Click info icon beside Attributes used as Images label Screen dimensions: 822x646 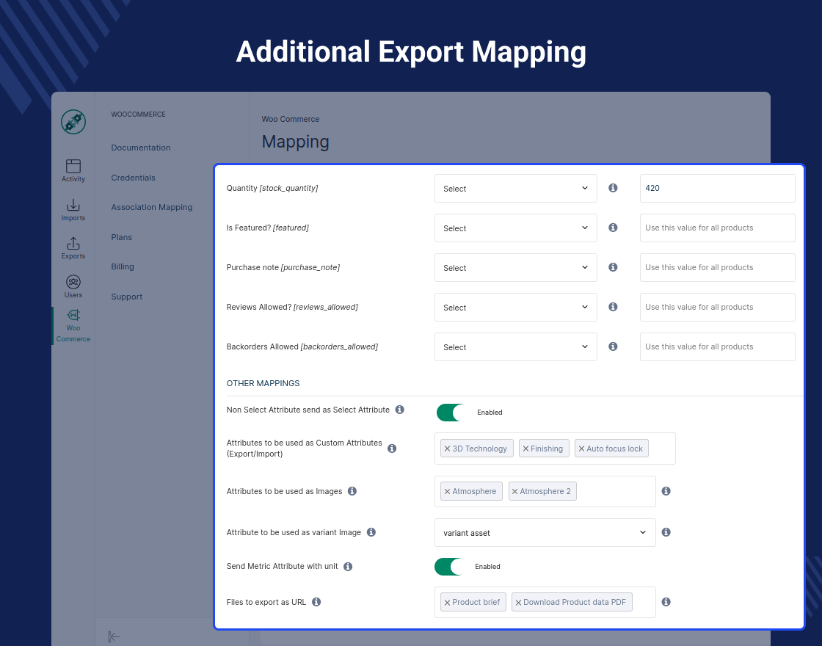click(352, 491)
